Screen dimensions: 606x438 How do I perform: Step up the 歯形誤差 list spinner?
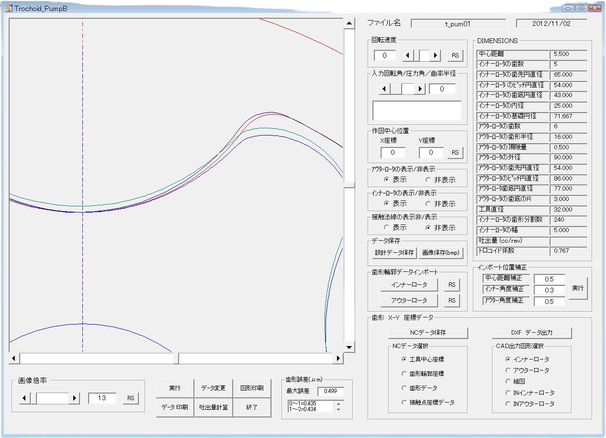[x=339, y=404]
